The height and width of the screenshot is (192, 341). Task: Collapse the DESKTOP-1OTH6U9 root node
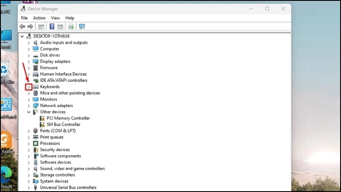22,36
